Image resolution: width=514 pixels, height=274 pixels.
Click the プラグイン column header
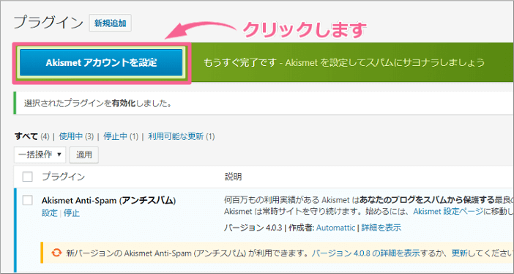(63, 177)
